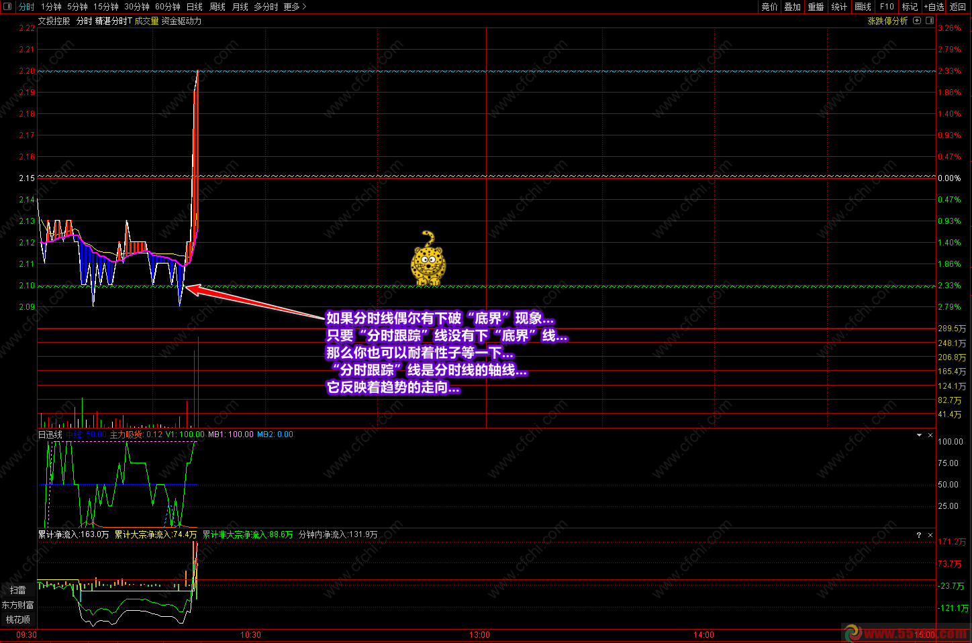
Task: Switch to the 周线 weekly chart tab
Action: click(217, 7)
